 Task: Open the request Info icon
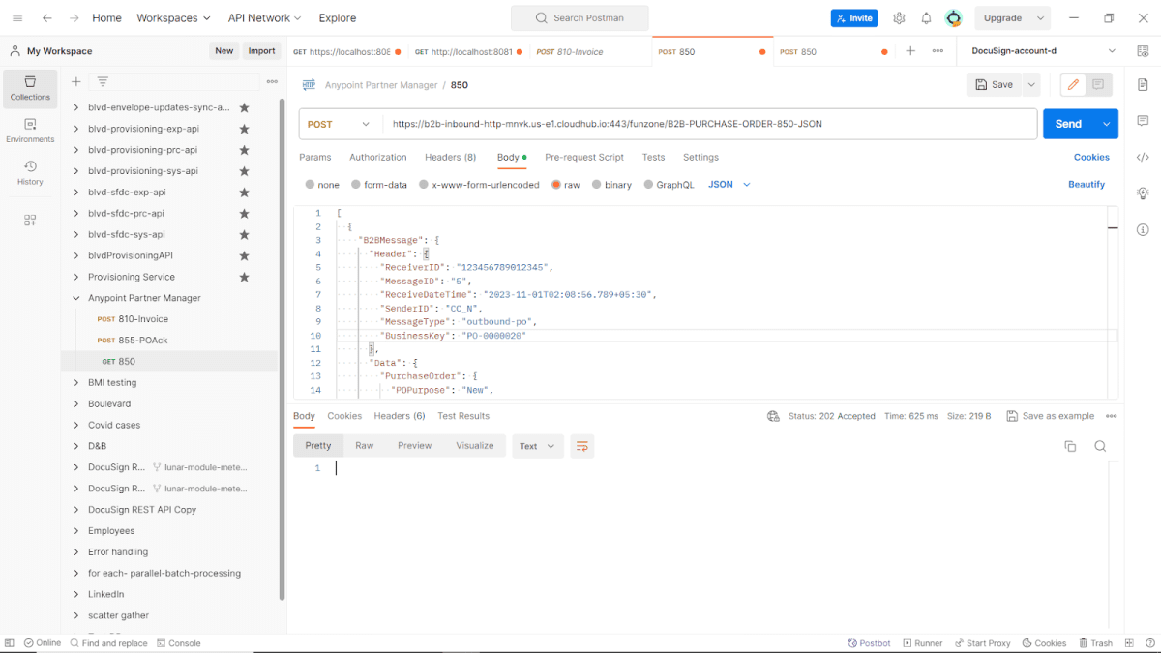[x=1143, y=229]
